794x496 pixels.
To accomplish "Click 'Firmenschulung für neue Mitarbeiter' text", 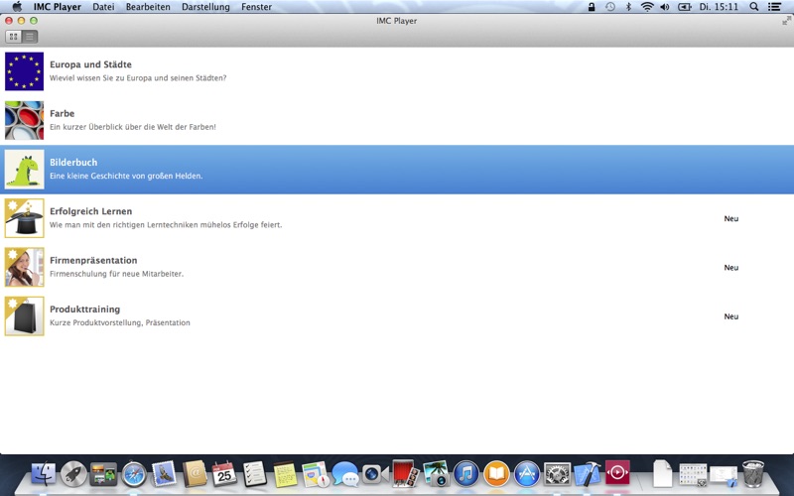I will [116, 274].
